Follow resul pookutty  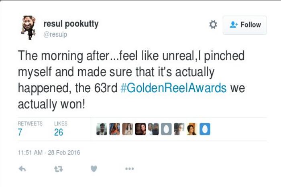[244, 25]
